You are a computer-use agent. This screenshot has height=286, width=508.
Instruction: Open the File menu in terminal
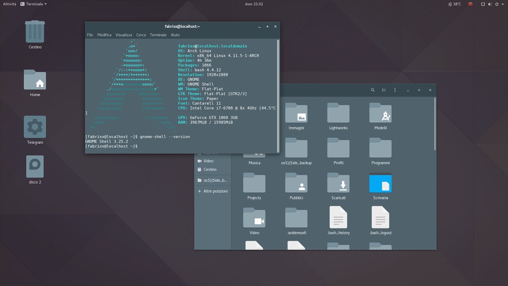pos(90,35)
